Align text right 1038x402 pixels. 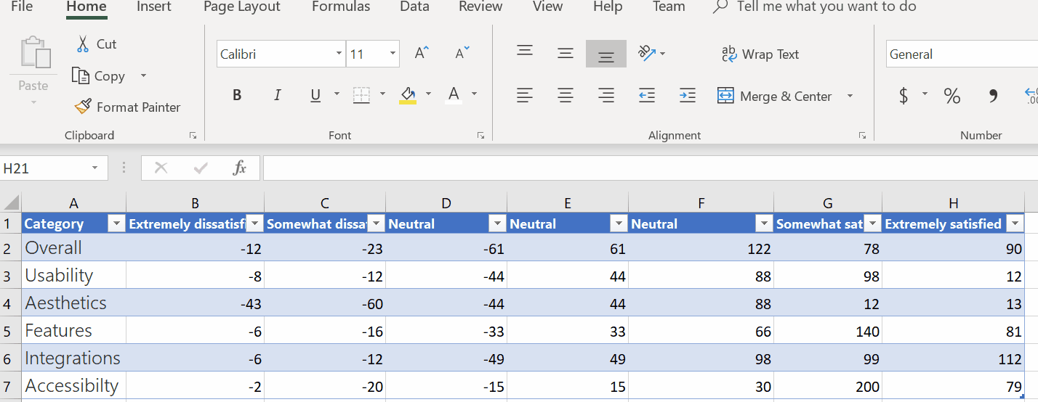tap(605, 95)
